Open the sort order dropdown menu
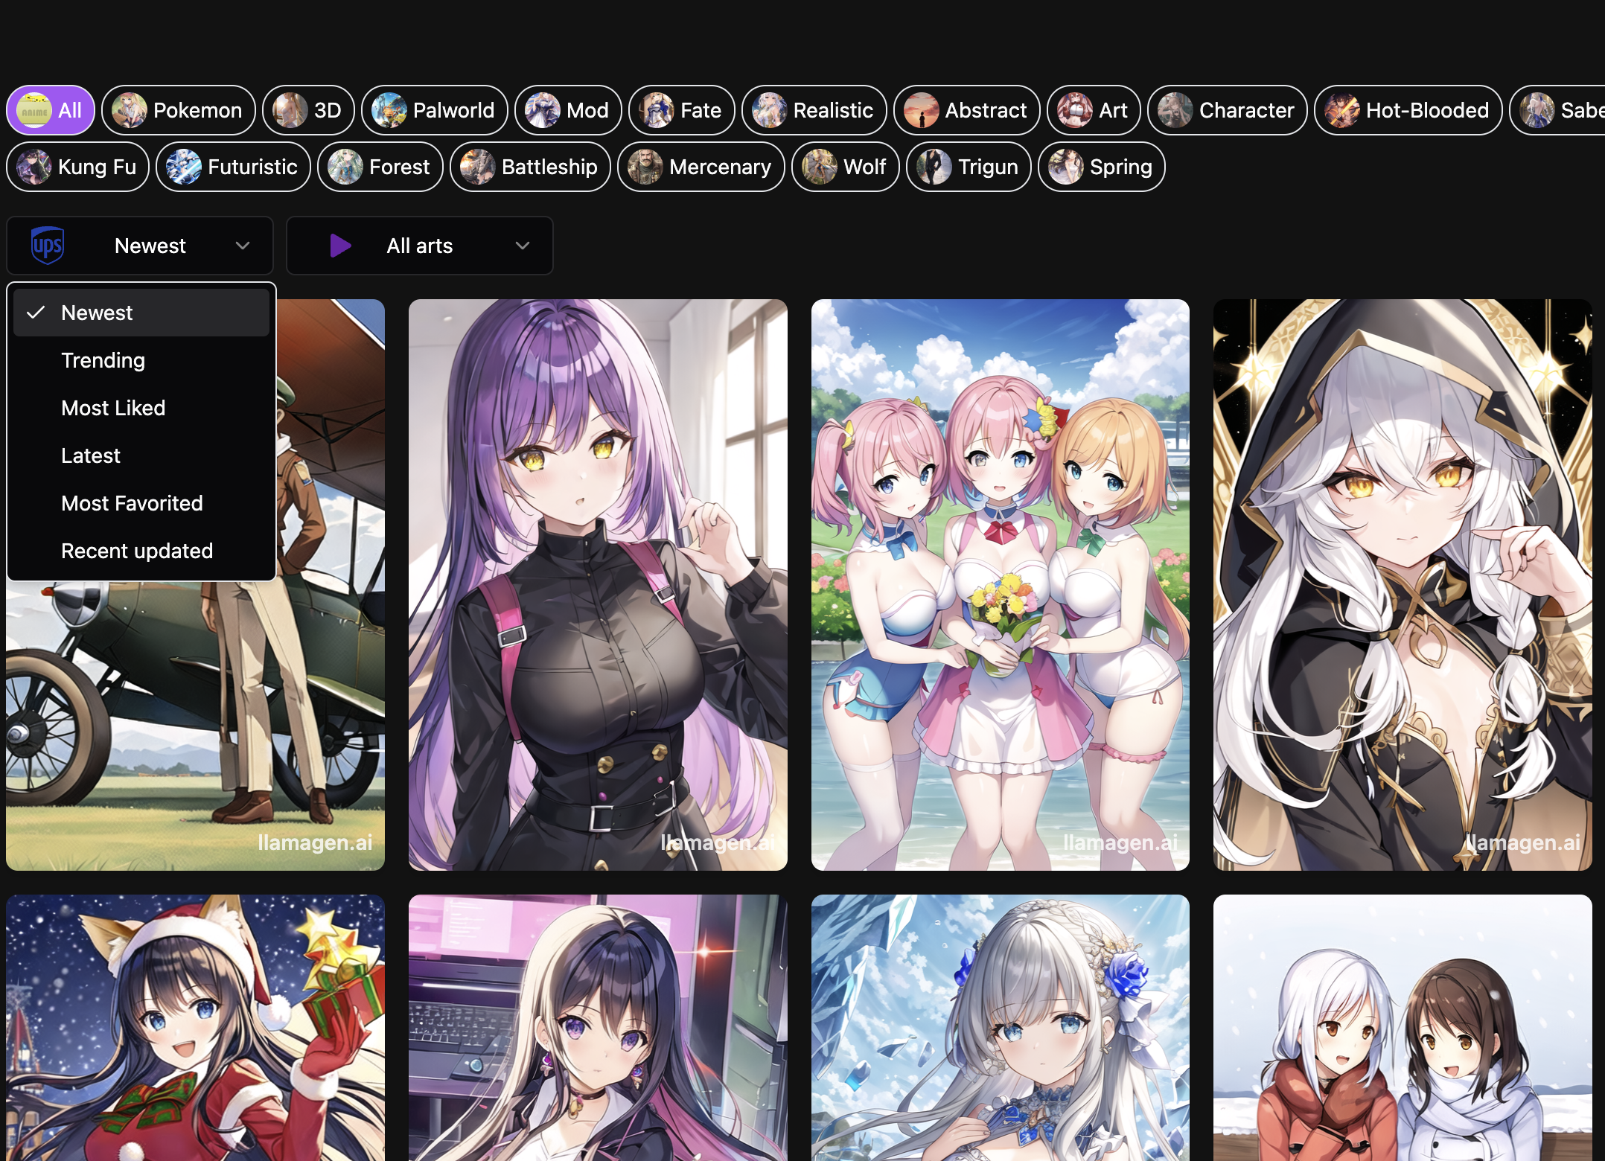Screen dimensions: 1605x1161 [x=141, y=246]
